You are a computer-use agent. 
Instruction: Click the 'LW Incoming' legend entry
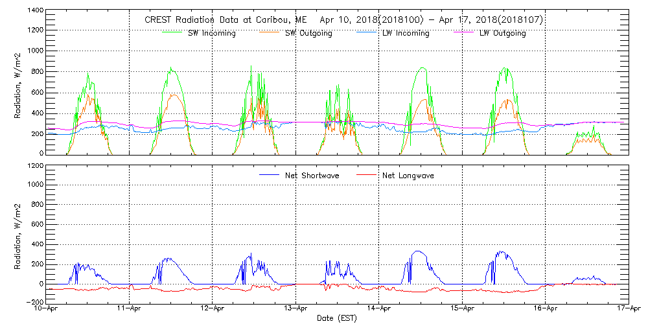point(405,33)
